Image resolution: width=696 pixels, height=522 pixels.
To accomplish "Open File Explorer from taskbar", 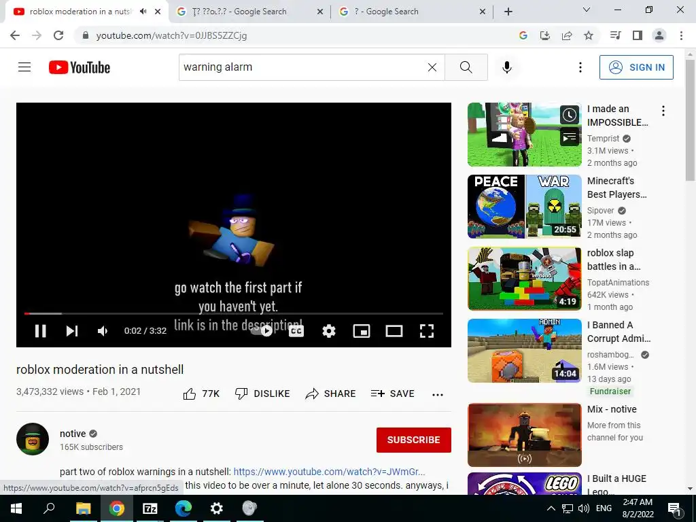I will (x=83, y=508).
